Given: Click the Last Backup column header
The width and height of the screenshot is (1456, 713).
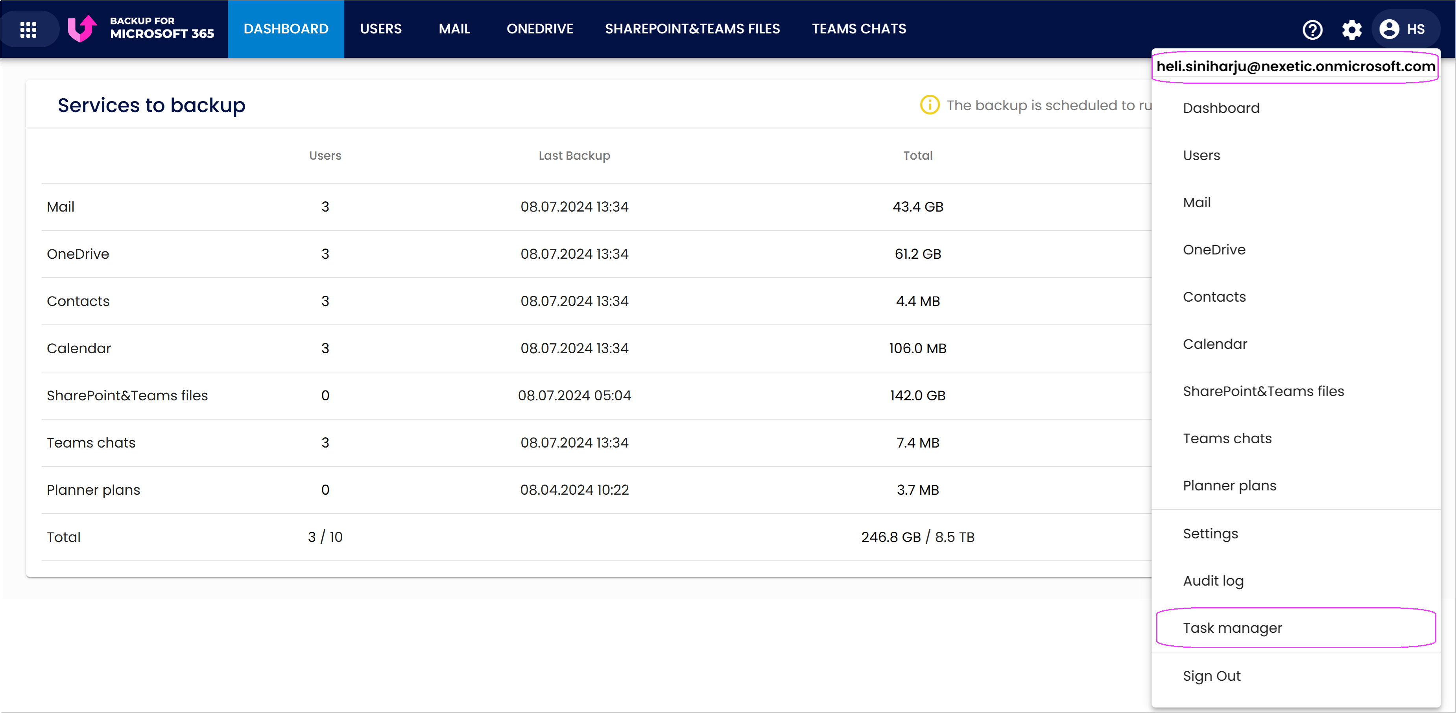Looking at the screenshot, I should [574, 155].
